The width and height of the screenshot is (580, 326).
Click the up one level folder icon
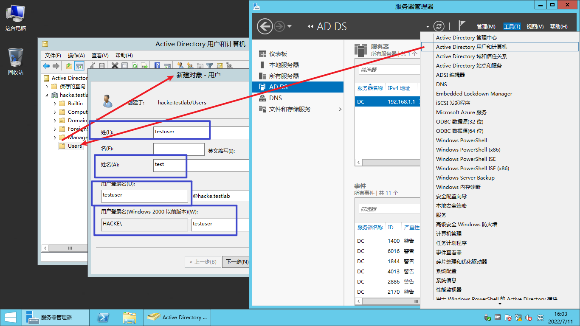pos(69,66)
